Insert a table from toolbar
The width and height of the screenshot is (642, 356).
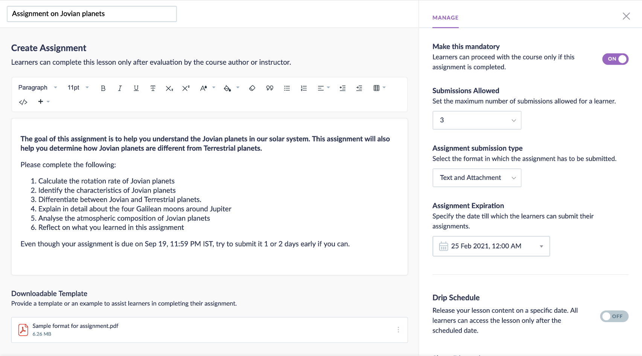377,88
